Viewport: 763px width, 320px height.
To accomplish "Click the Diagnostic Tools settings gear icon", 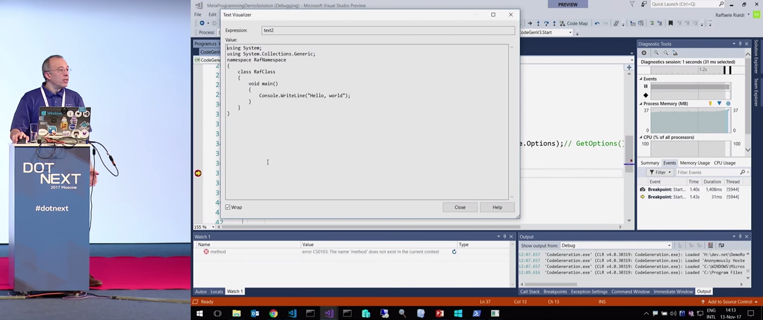I will tap(644, 52).
